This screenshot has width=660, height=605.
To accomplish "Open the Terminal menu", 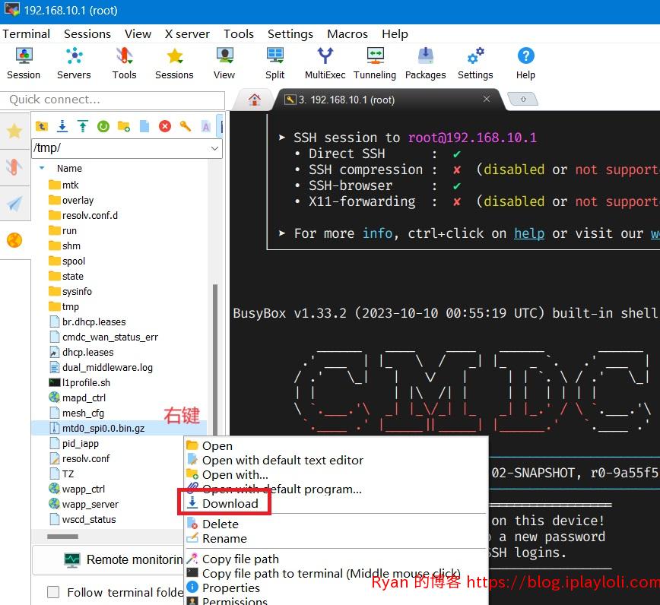I will click(x=27, y=33).
